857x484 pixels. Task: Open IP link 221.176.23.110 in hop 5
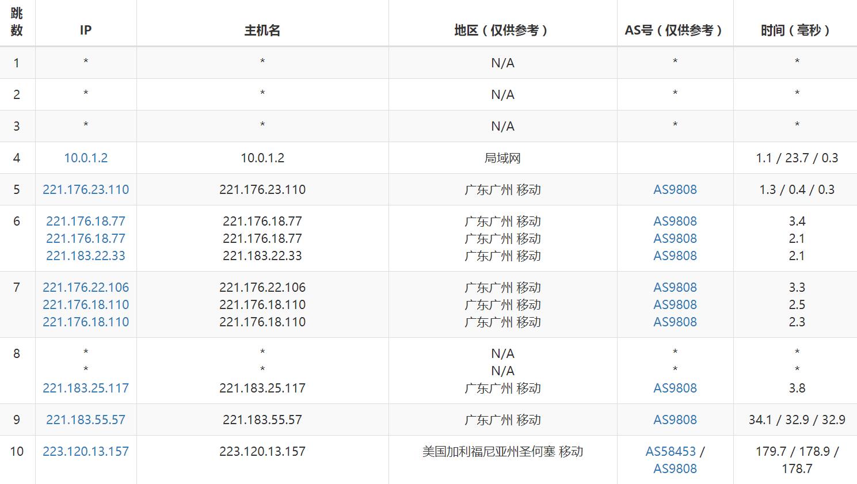(86, 189)
